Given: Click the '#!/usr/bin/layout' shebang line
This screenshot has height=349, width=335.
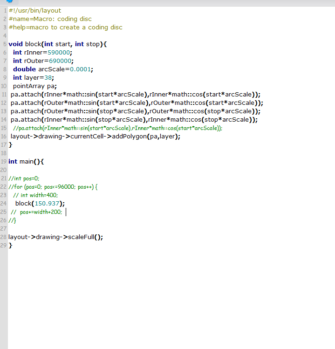Looking at the screenshot, I should click(x=35, y=11).
